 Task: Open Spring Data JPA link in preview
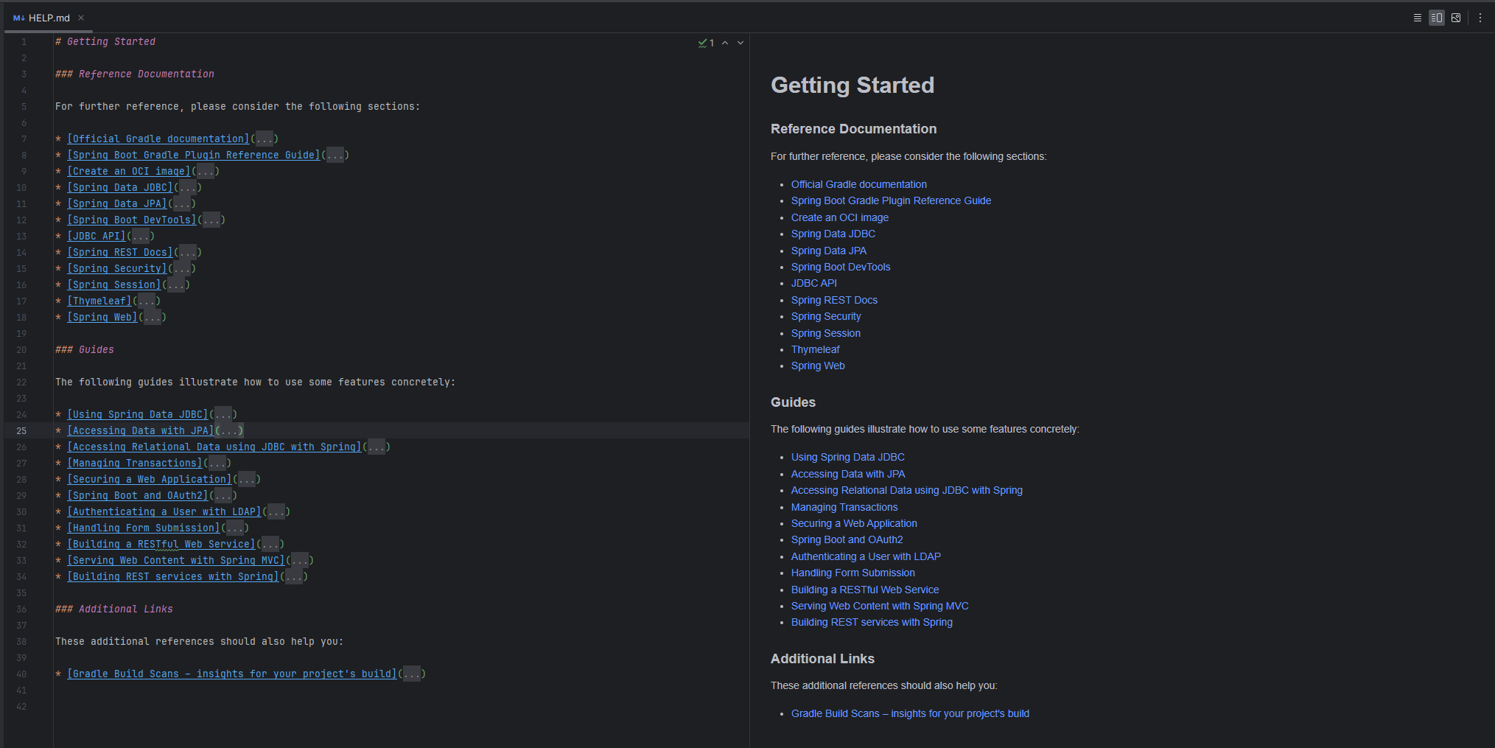pyautogui.click(x=828, y=251)
